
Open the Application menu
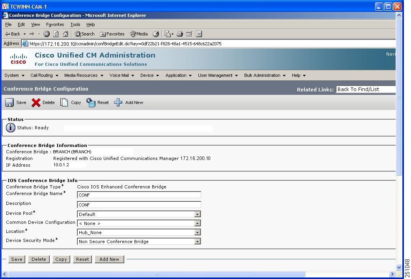pos(179,75)
